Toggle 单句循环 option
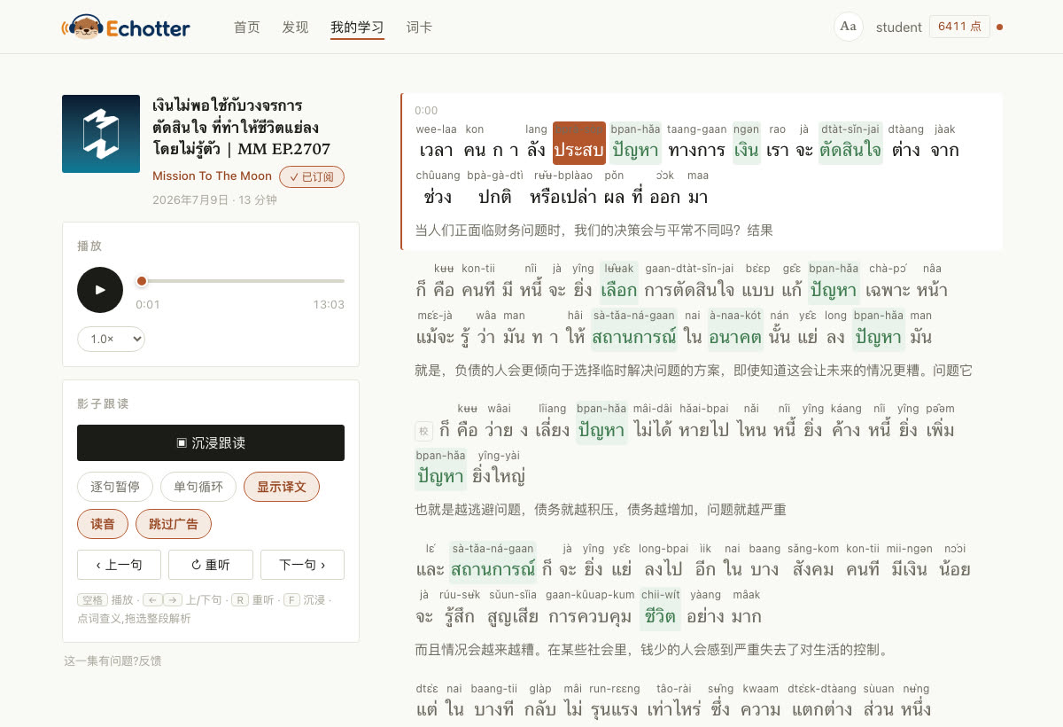1063x727 pixels. click(x=198, y=487)
